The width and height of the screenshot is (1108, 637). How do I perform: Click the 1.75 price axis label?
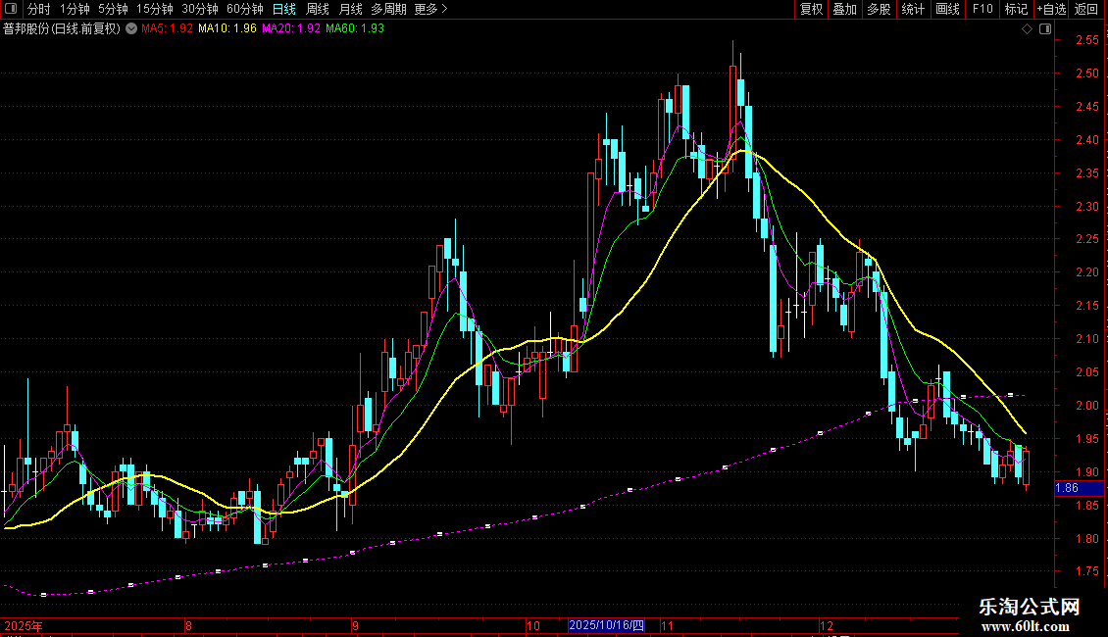click(x=1086, y=571)
